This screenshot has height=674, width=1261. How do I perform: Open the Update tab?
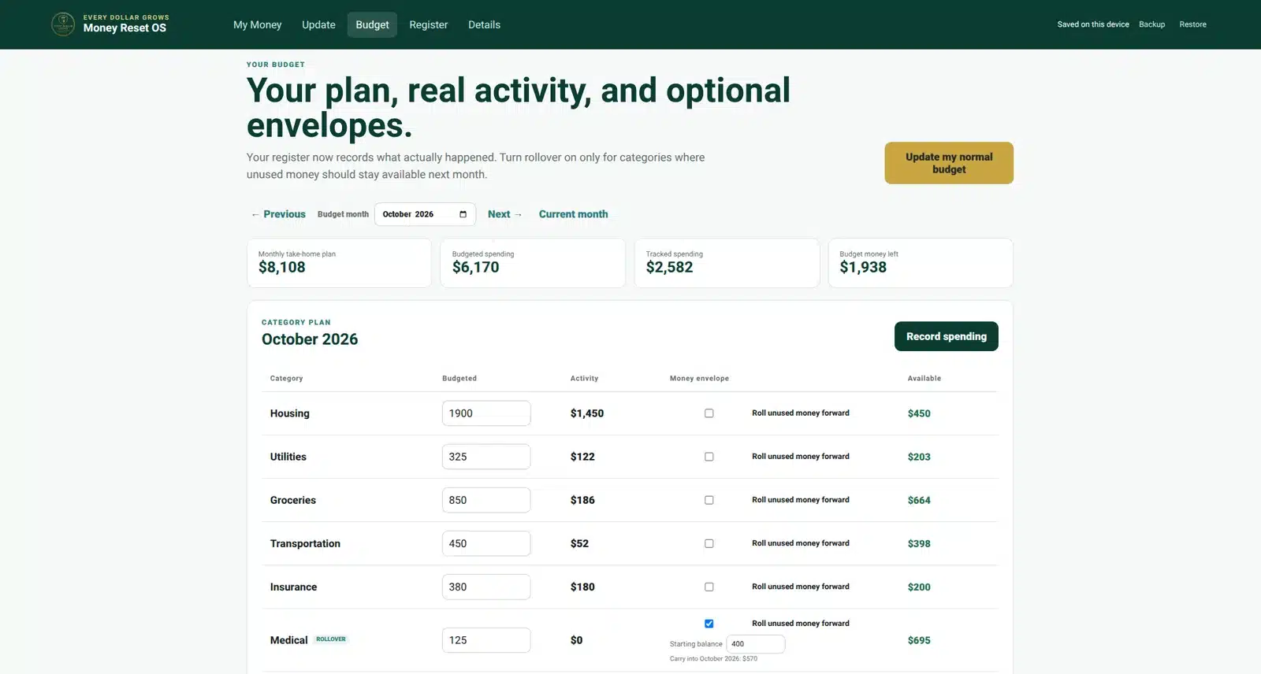pos(318,24)
